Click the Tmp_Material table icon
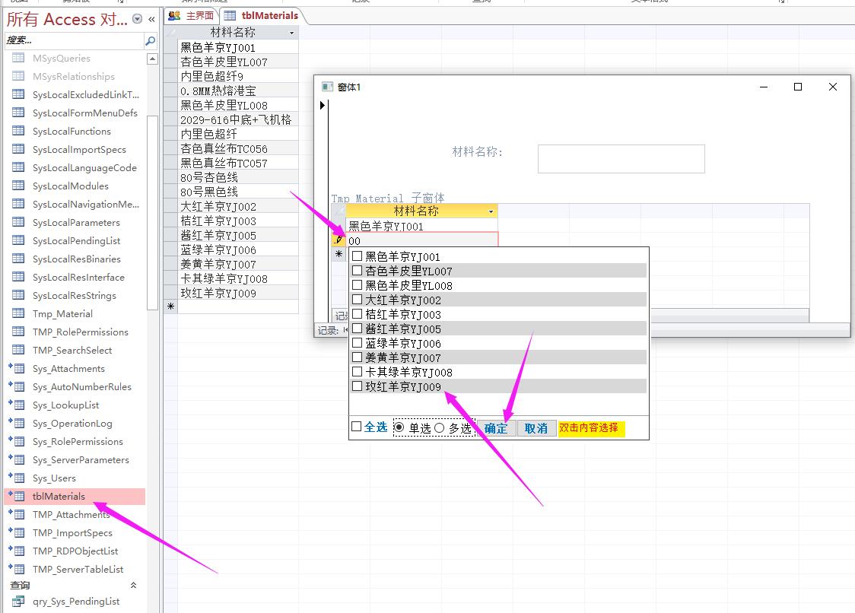Screen dimensions: 855x613 tap(18, 313)
